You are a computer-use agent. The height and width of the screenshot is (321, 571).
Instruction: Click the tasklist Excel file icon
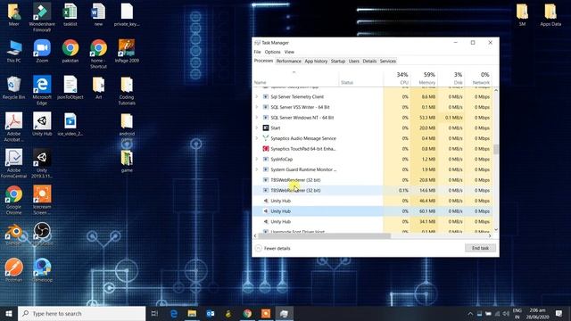tap(70, 15)
